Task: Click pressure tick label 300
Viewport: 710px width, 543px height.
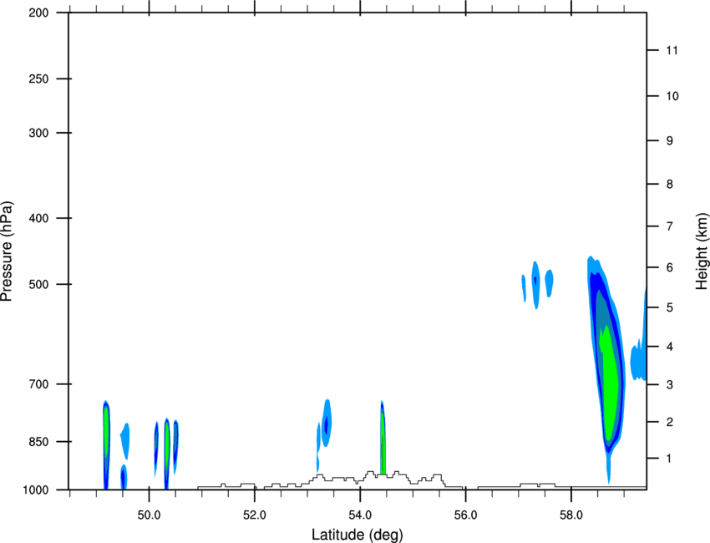Action: pos(38,133)
